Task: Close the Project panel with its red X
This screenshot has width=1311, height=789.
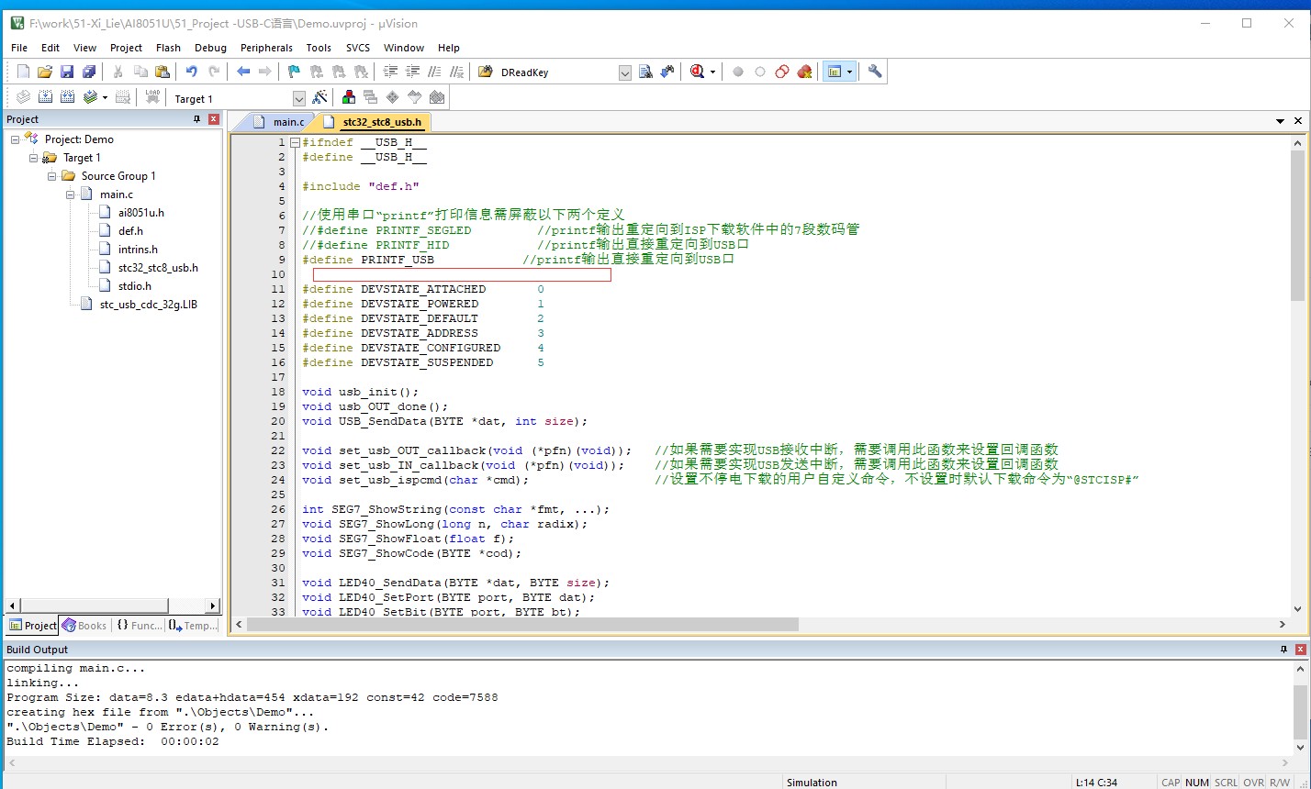Action: (214, 119)
